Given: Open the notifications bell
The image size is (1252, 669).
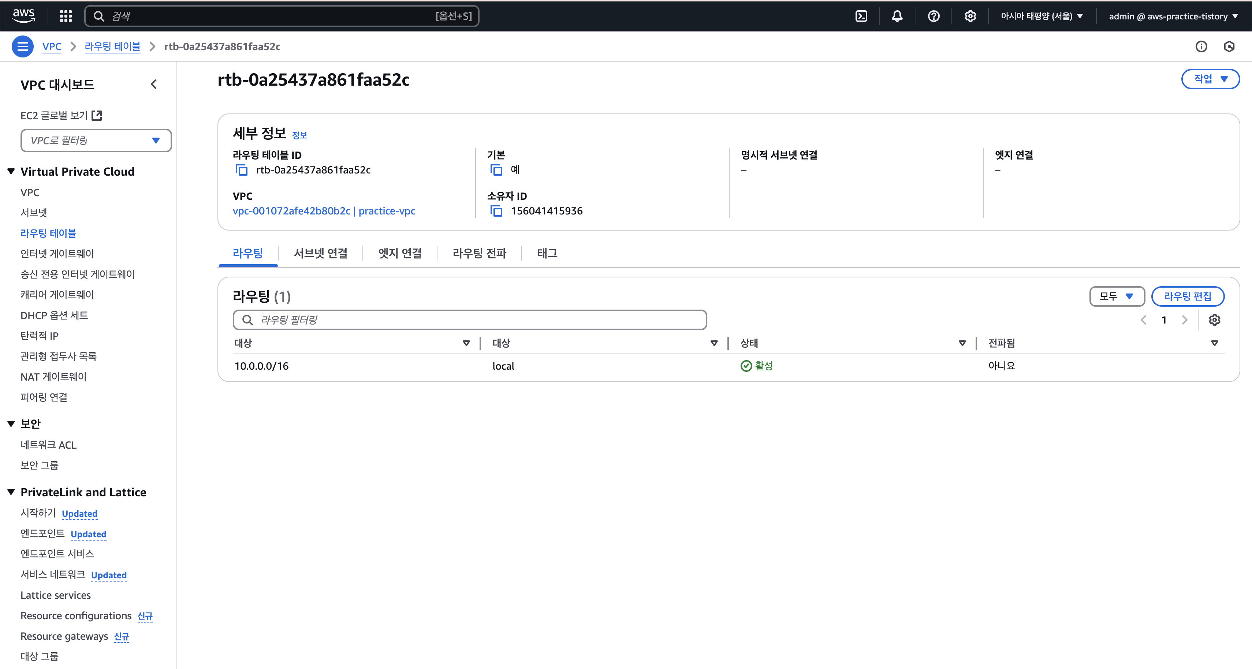Looking at the screenshot, I should (897, 16).
